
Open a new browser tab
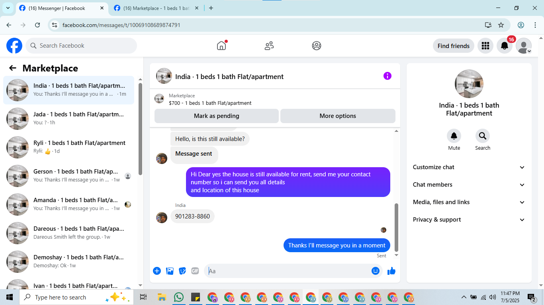click(211, 8)
